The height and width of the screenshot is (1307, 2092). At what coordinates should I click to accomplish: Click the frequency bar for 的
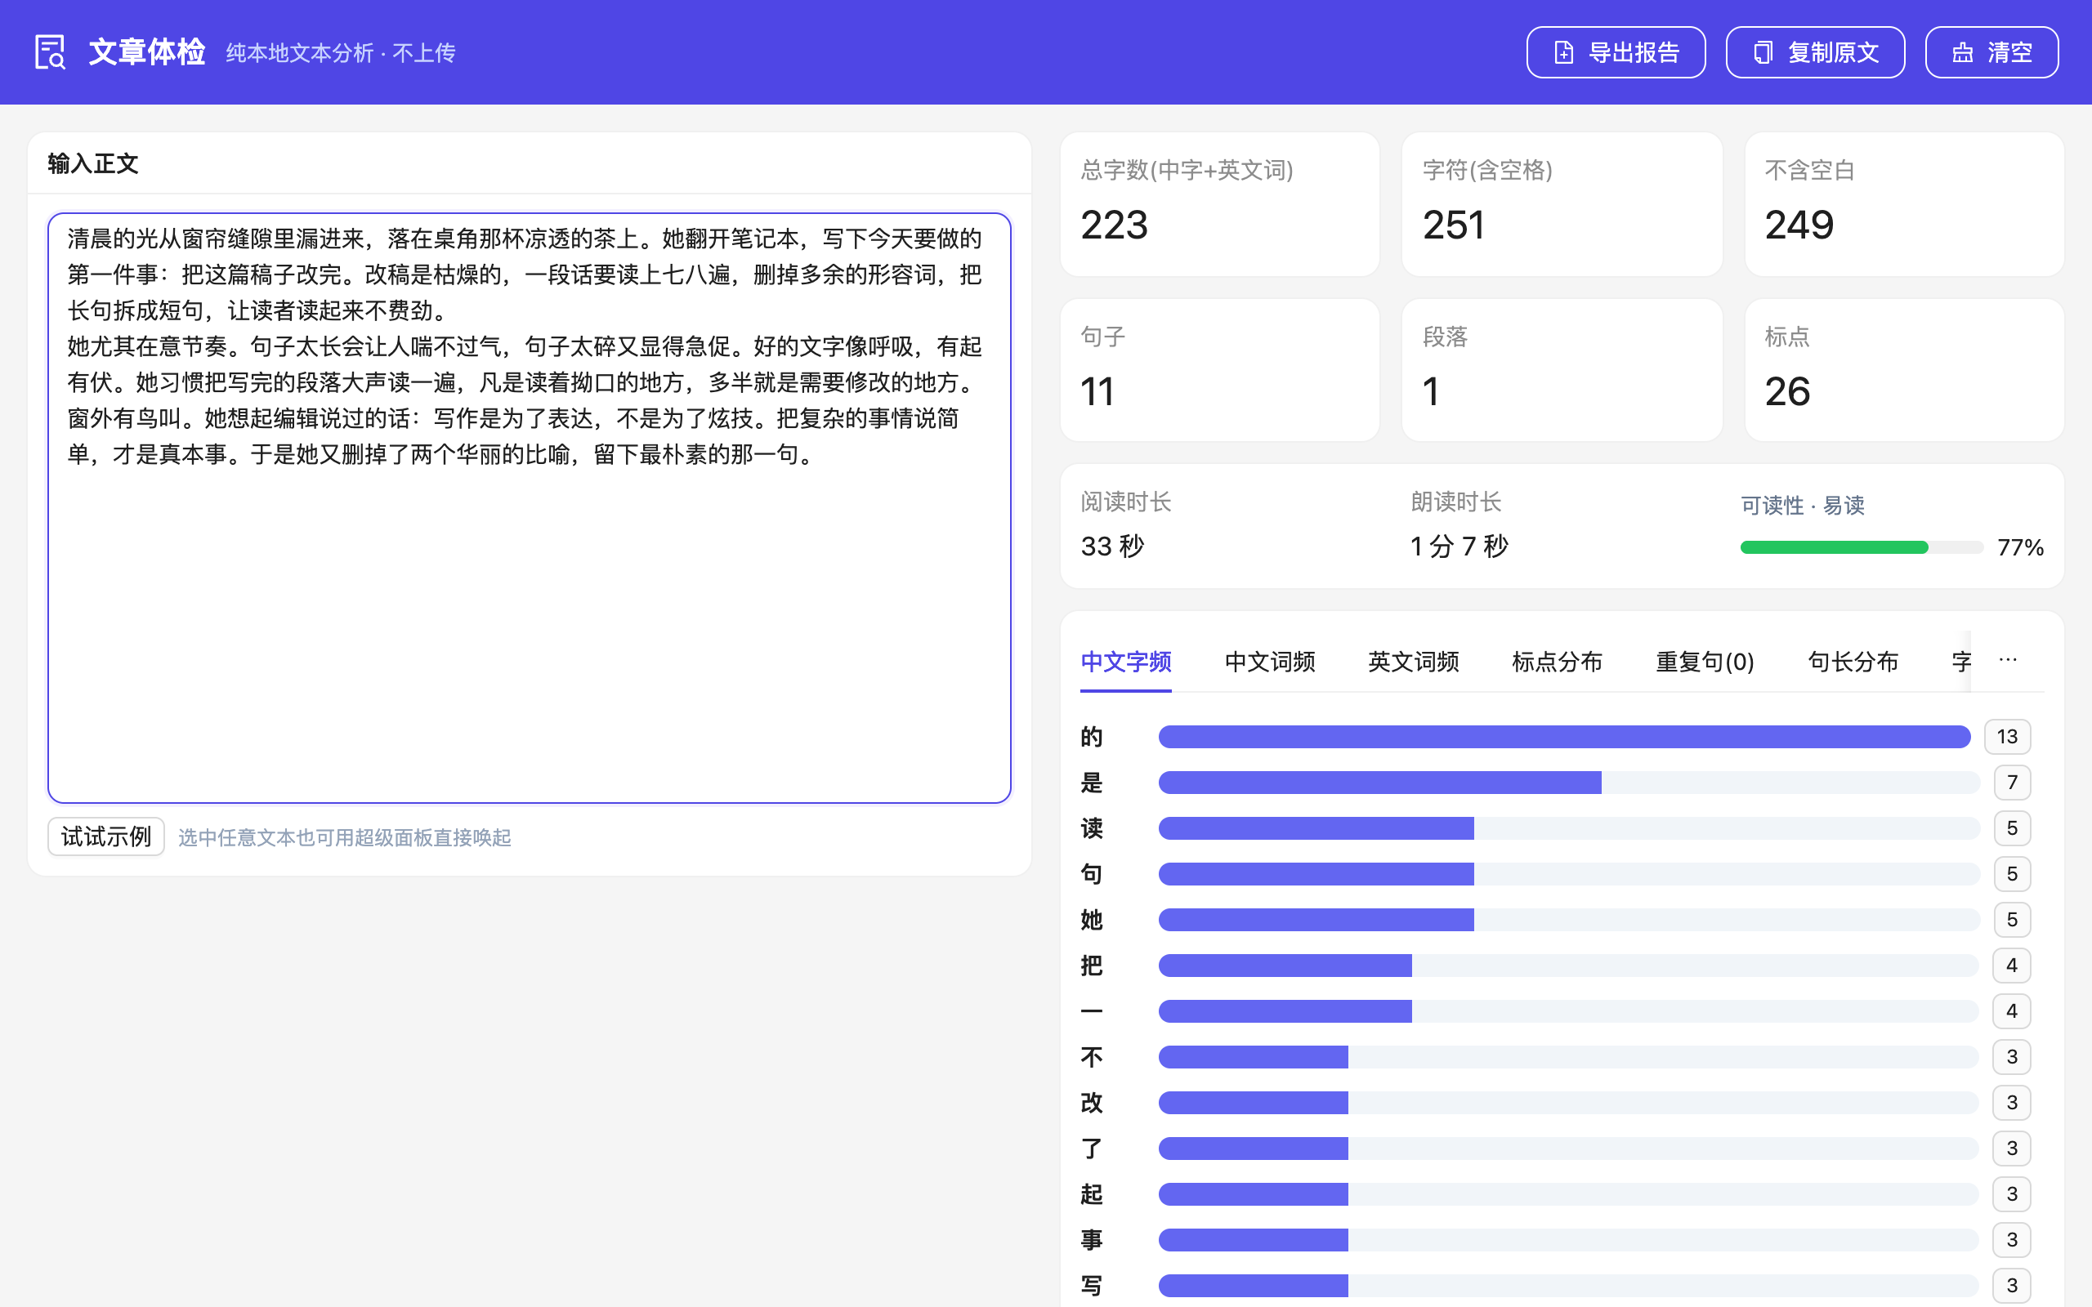1564,737
